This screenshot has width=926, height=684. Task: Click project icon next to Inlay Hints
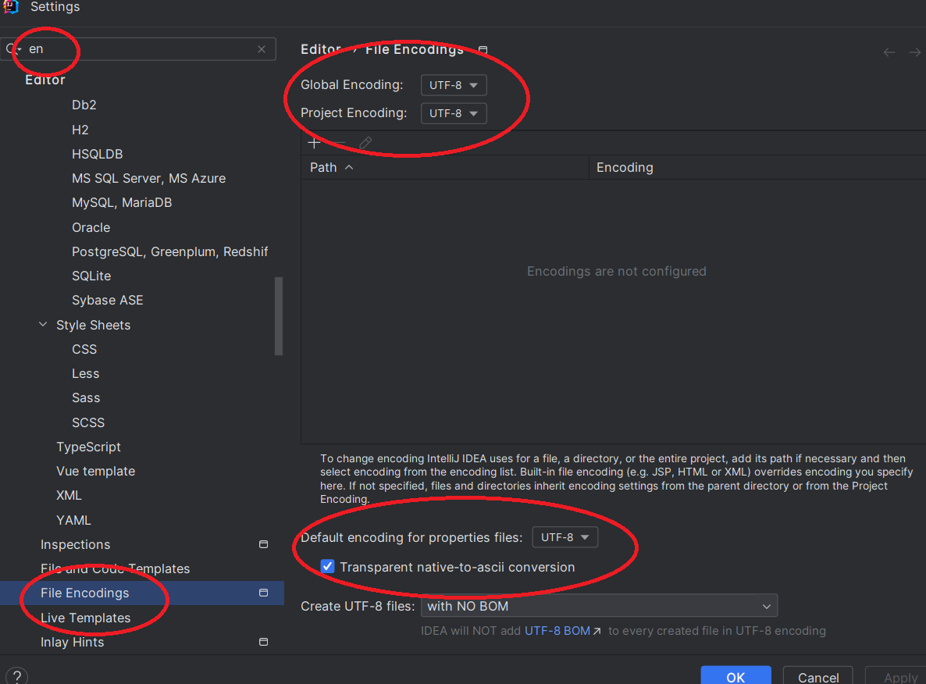(263, 642)
